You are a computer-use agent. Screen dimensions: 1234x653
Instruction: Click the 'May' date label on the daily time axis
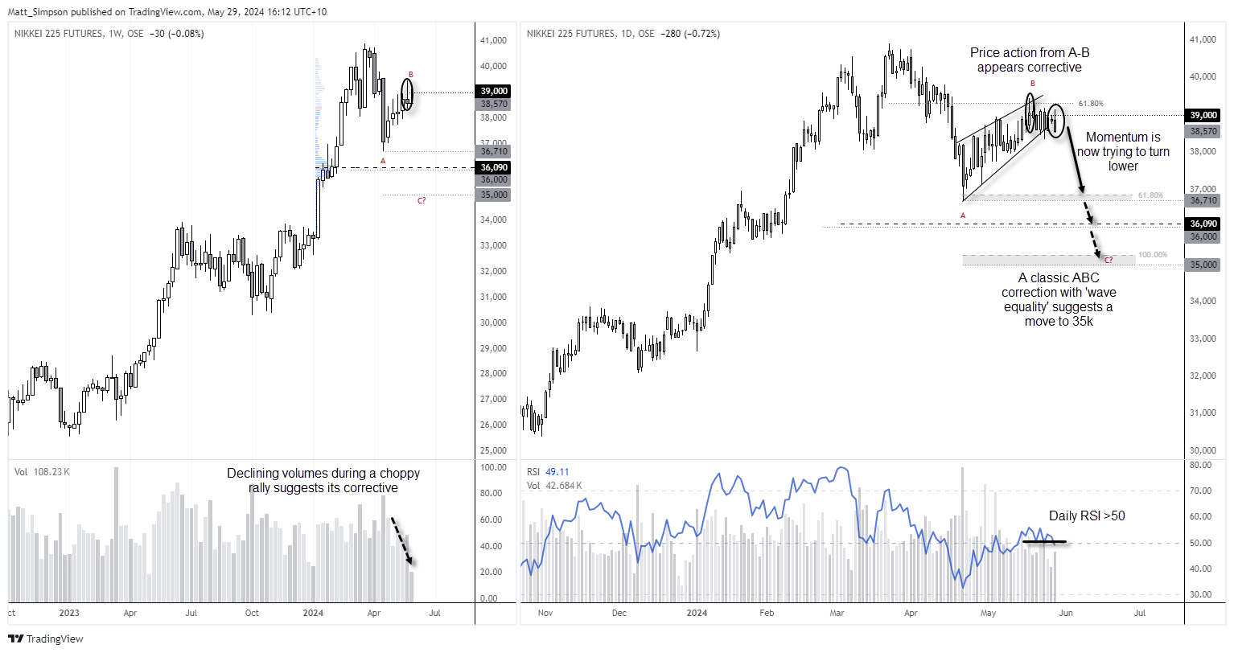pos(989,613)
